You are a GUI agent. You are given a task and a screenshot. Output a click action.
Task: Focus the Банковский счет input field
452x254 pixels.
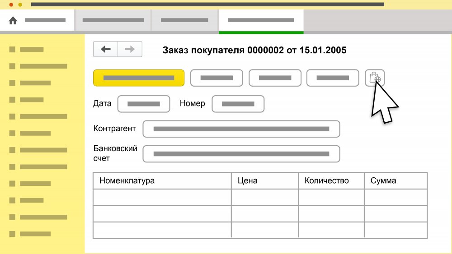[x=241, y=154]
